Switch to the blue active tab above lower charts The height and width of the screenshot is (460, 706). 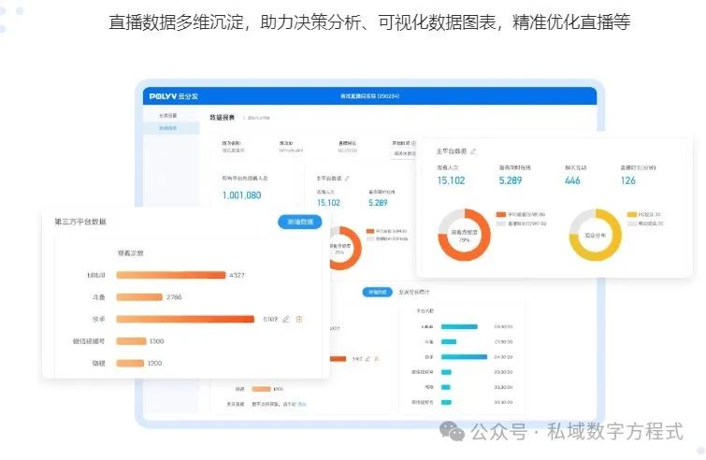[376, 293]
